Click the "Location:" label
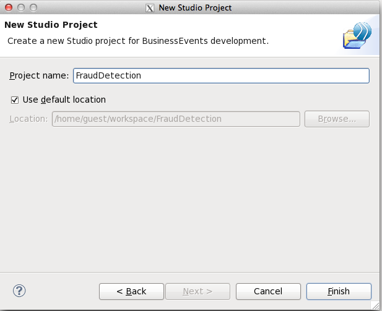This screenshot has height=311, width=382. coord(28,119)
